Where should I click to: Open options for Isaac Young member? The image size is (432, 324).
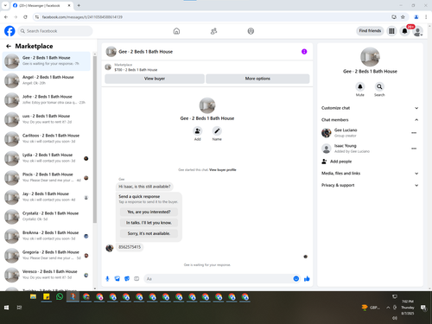[414, 149]
